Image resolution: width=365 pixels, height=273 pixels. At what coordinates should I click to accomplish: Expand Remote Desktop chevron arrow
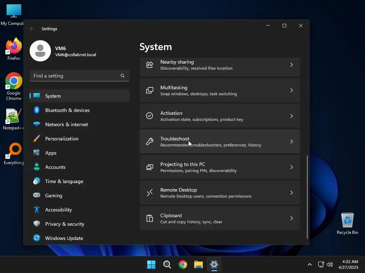(292, 192)
